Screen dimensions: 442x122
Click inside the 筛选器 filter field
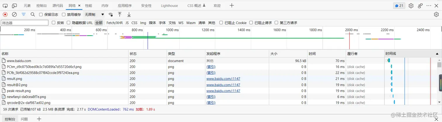pos(25,23)
